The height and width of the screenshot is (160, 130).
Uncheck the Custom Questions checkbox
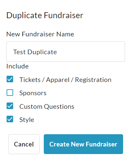[10, 106]
